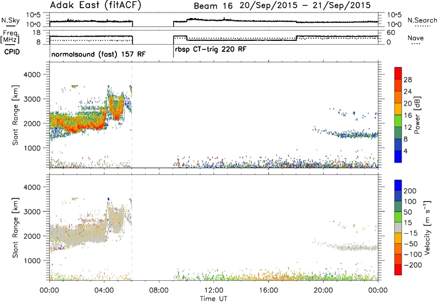437x302 pixels.
Task: Click 'normalsound (fast) 157 RF' CPID text
Action: point(98,54)
